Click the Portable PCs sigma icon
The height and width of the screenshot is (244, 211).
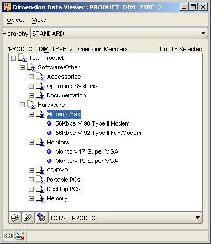[40, 180]
